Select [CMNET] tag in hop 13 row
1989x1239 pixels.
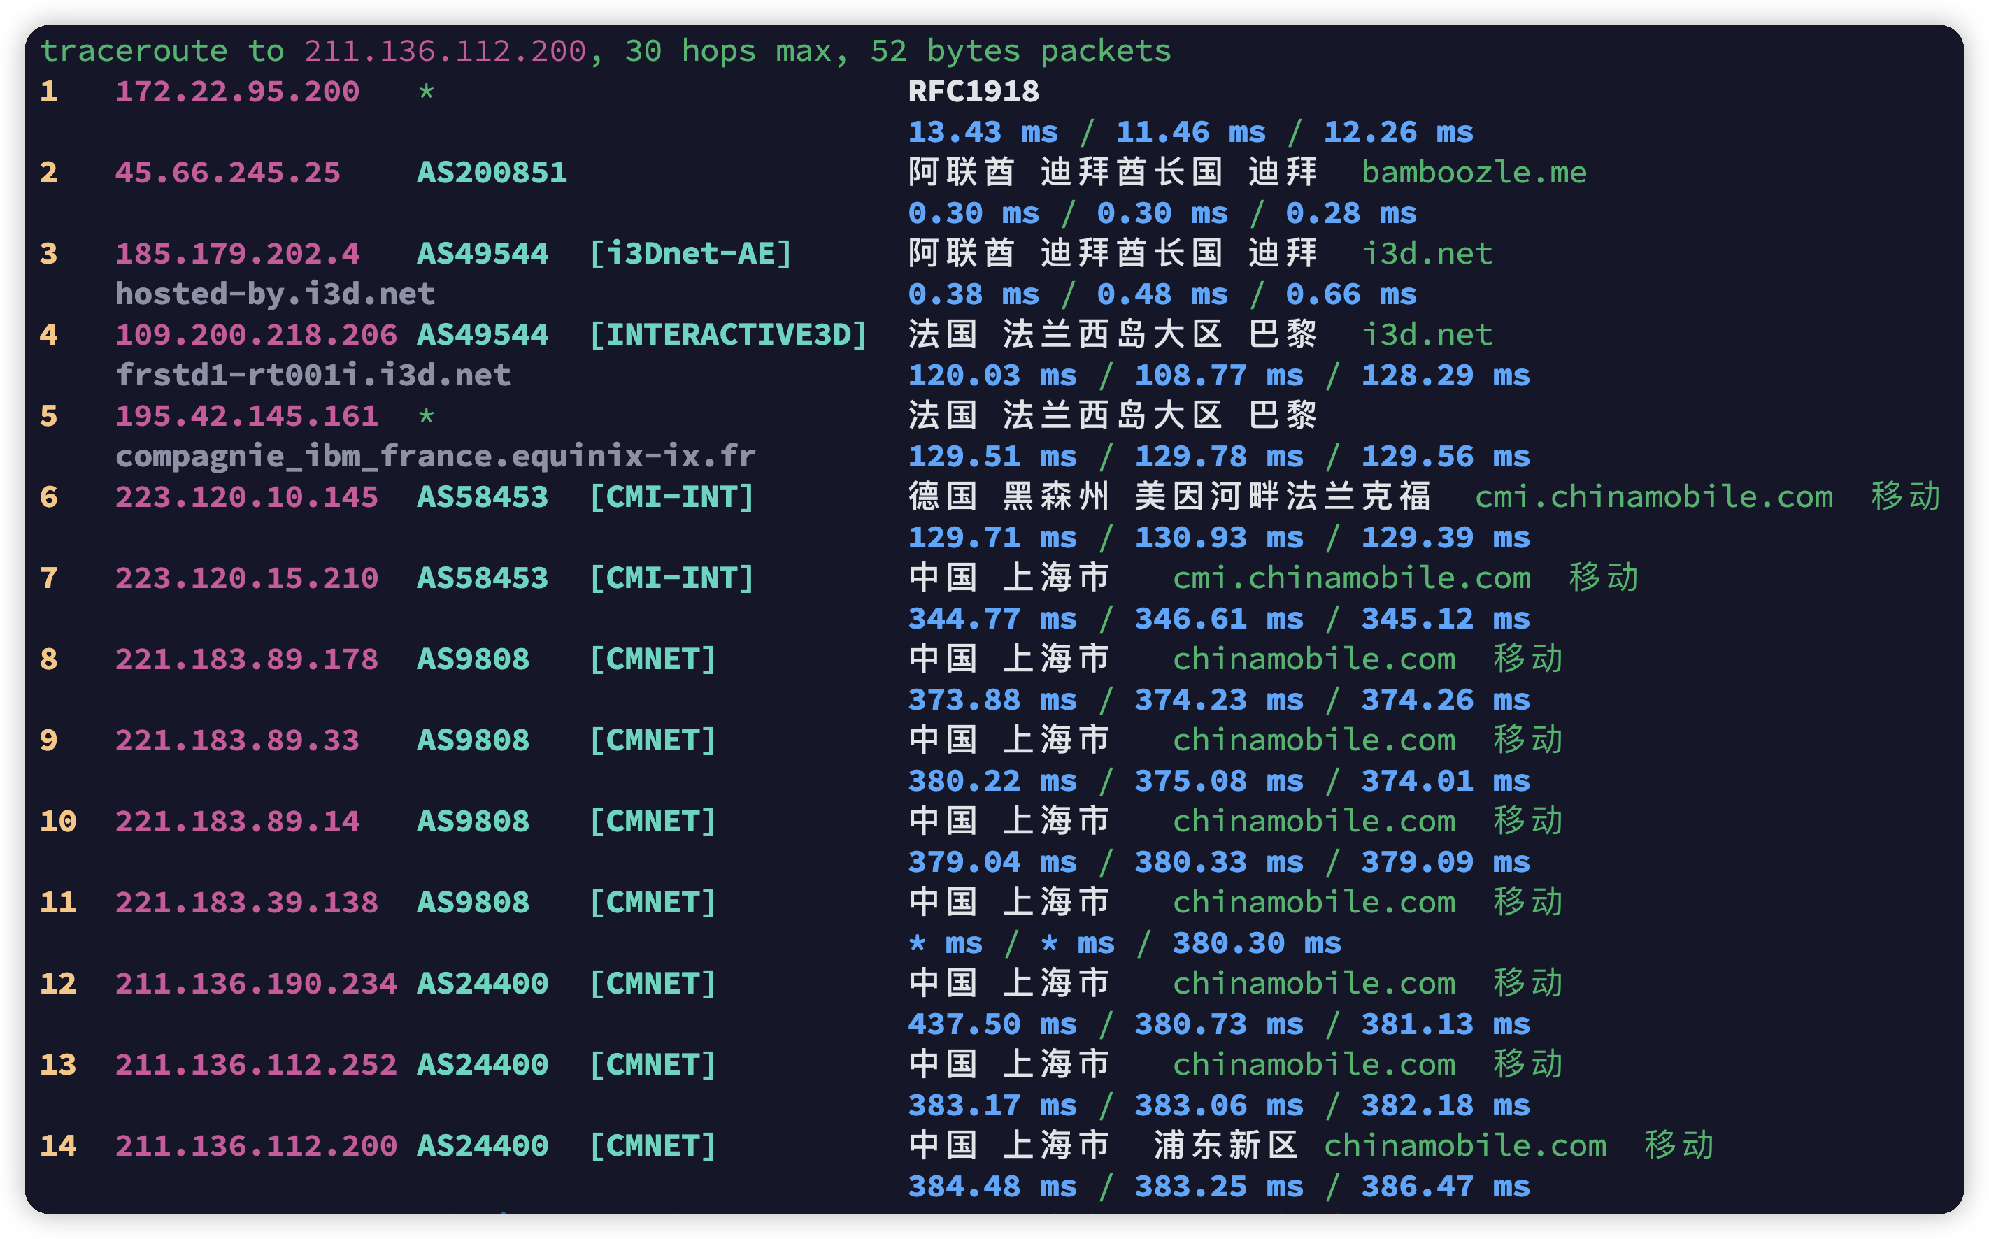tap(653, 1064)
